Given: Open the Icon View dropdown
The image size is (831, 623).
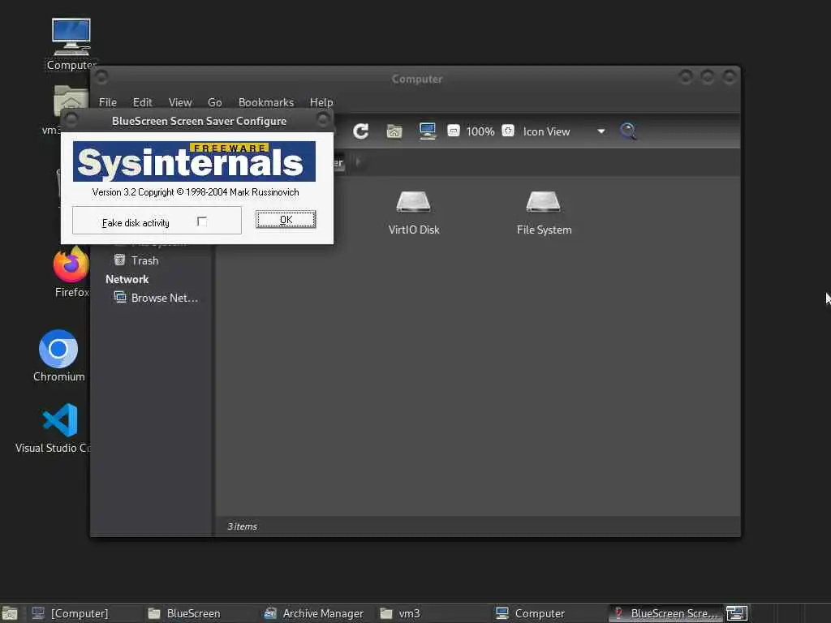Looking at the screenshot, I should coord(565,131).
